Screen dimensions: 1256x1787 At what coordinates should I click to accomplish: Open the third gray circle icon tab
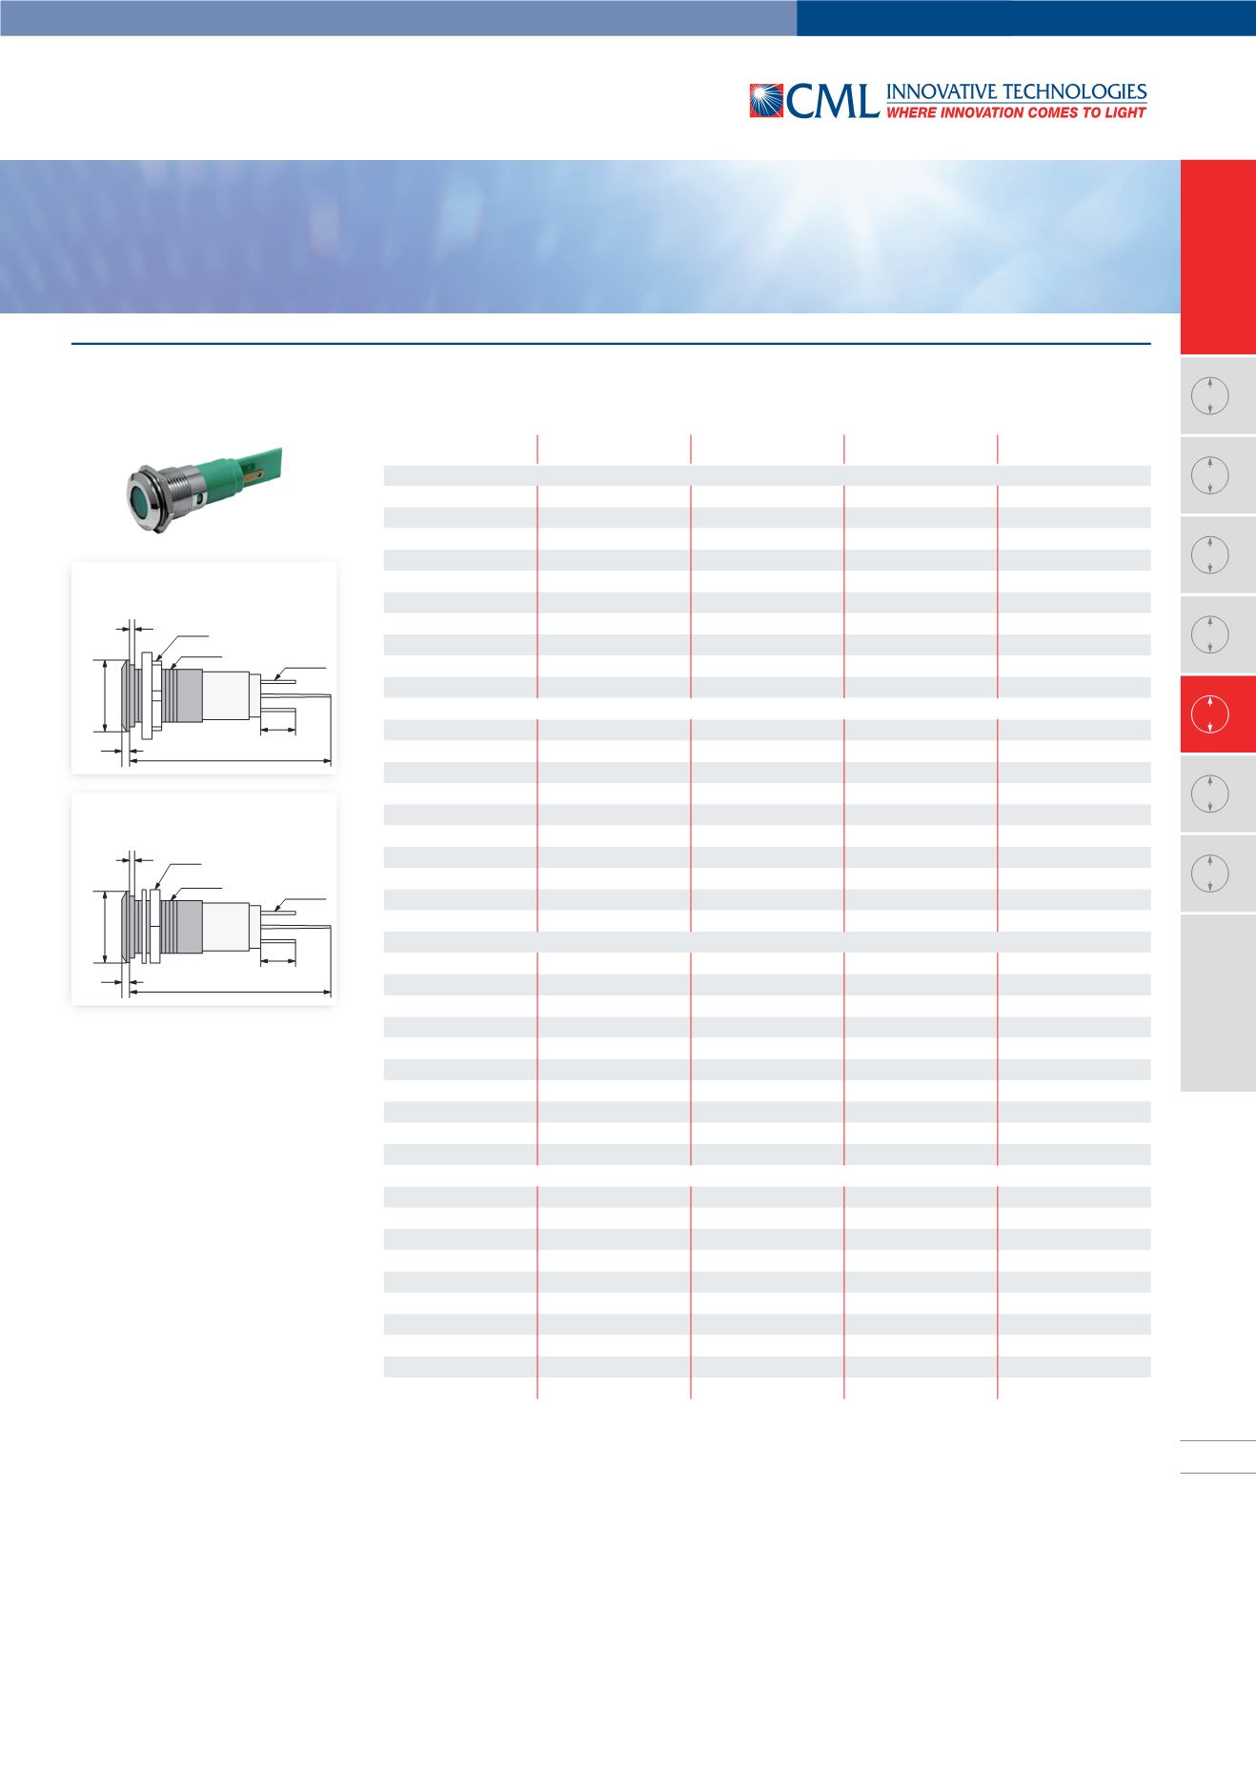coord(1208,554)
